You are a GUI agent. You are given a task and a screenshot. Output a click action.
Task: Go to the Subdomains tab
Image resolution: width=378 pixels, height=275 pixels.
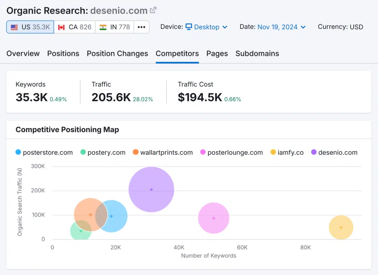(257, 53)
